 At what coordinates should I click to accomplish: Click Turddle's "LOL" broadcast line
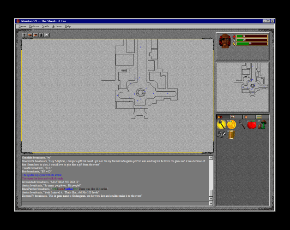[x=37, y=168]
